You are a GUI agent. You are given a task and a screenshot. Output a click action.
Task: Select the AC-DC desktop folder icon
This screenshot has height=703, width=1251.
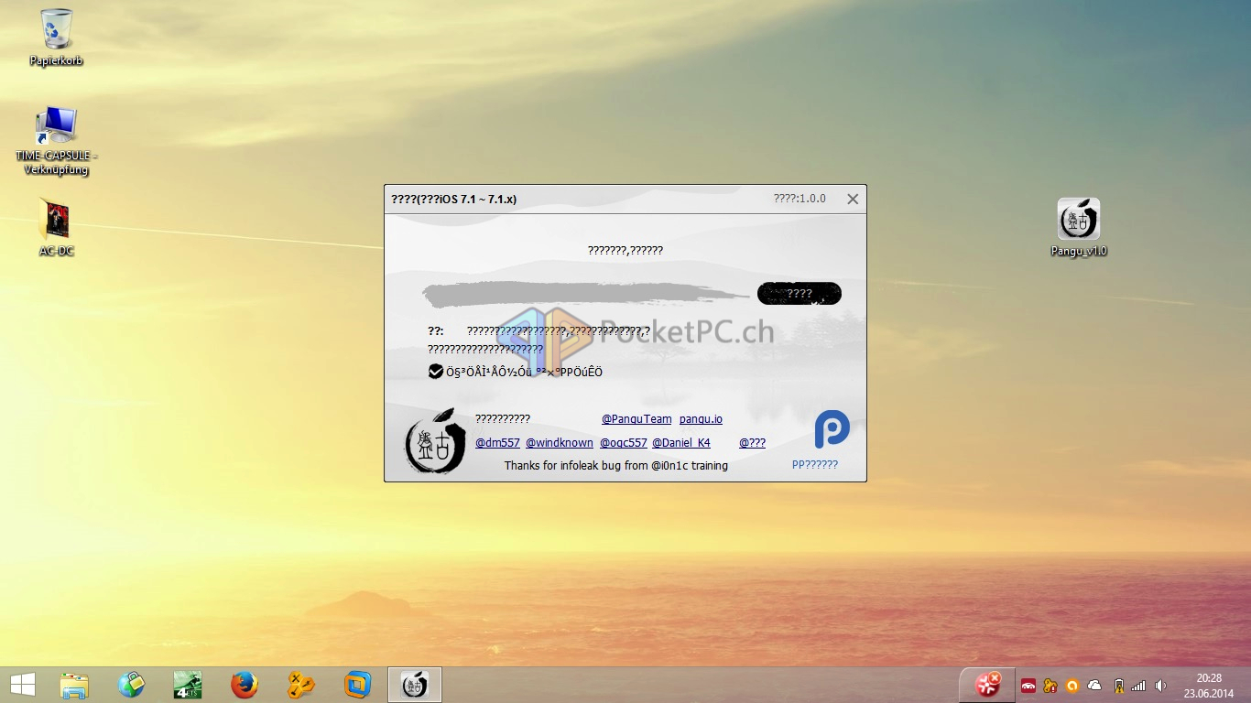pyautogui.click(x=57, y=227)
